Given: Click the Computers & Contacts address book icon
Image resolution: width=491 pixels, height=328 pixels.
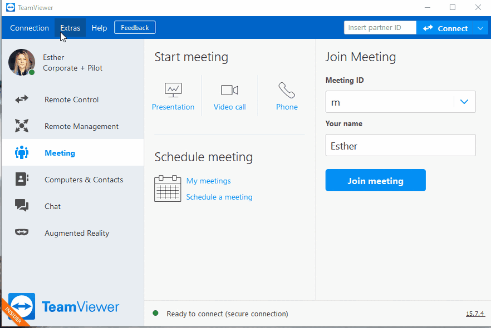Looking at the screenshot, I should click(x=22, y=179).
